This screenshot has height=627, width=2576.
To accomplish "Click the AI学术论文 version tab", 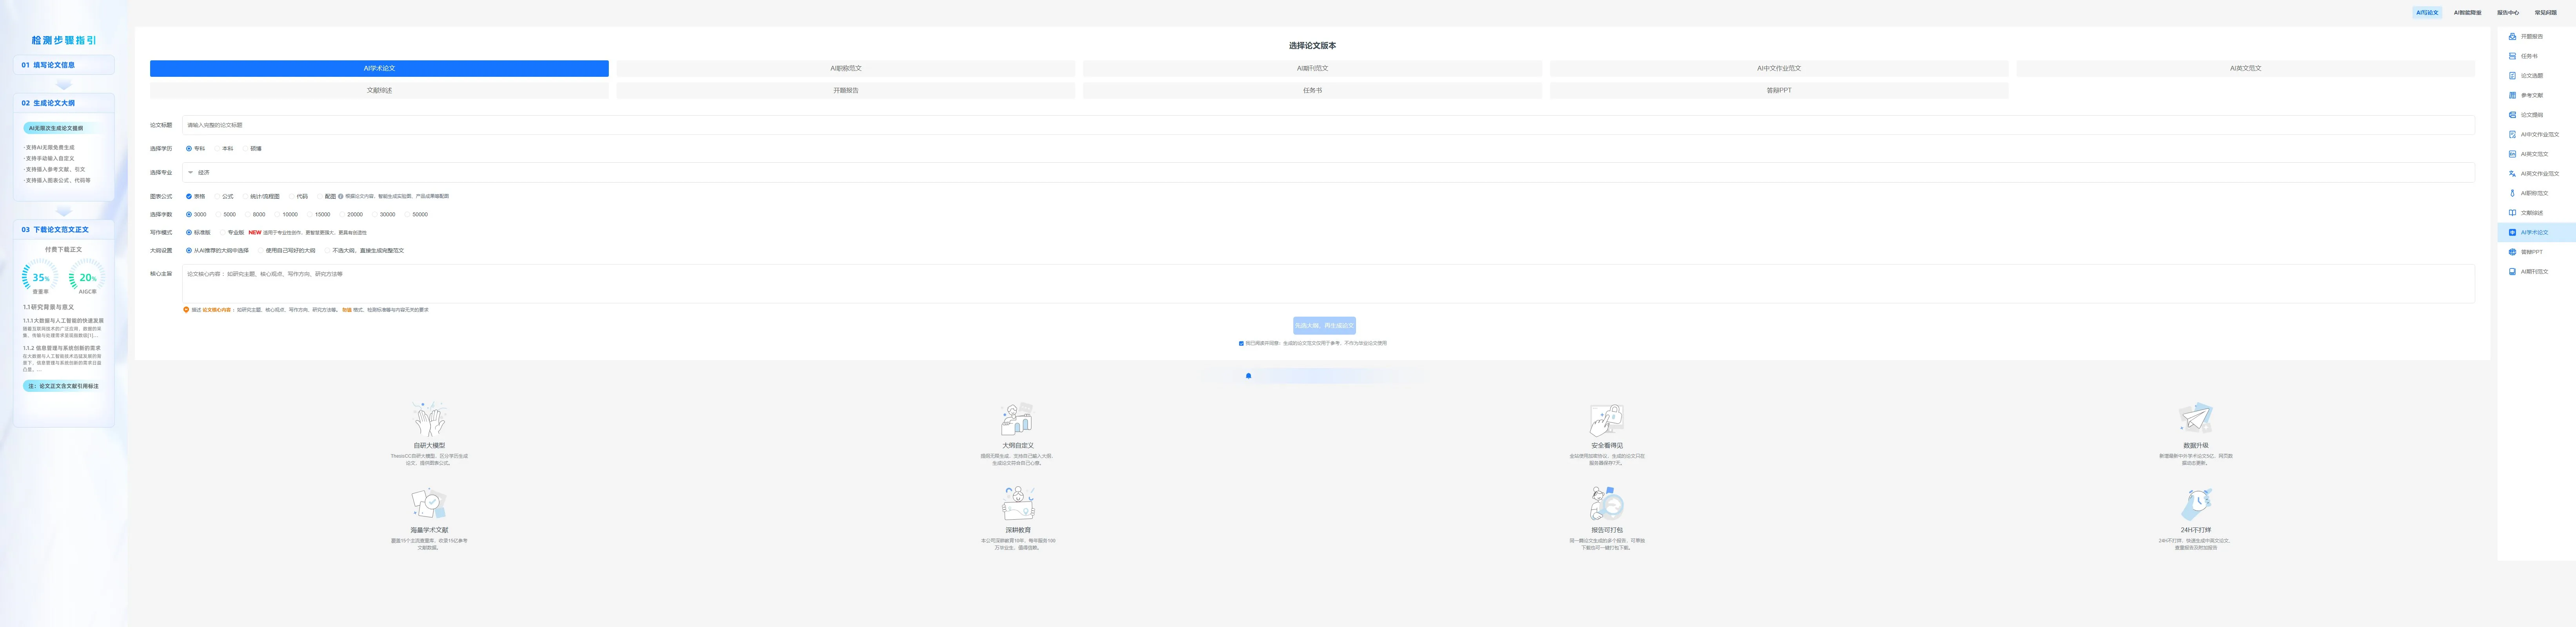I will coord(379,69).
